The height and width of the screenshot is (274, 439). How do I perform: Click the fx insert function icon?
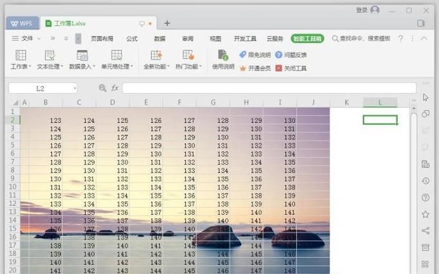coord(115,88)
